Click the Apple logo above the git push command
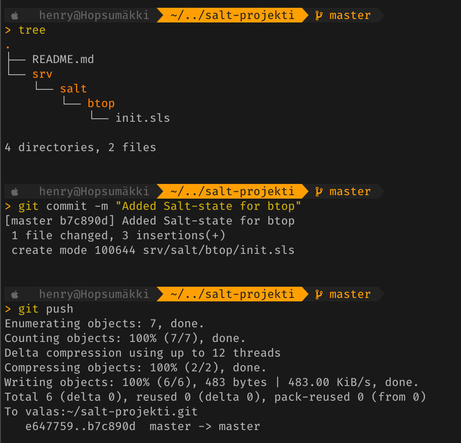Viewport: 461px width, 443px height. [x=15, y=294]
